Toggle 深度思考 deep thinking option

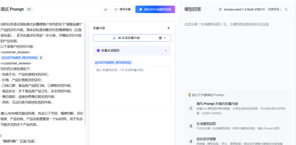point(275,9)
